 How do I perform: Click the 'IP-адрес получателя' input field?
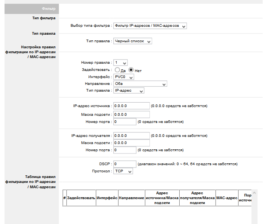point(131,135)
